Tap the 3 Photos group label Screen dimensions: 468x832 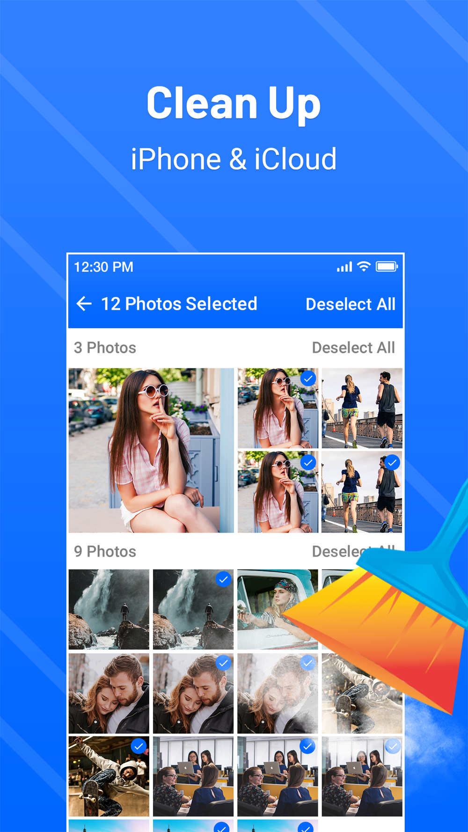(105, 348)
